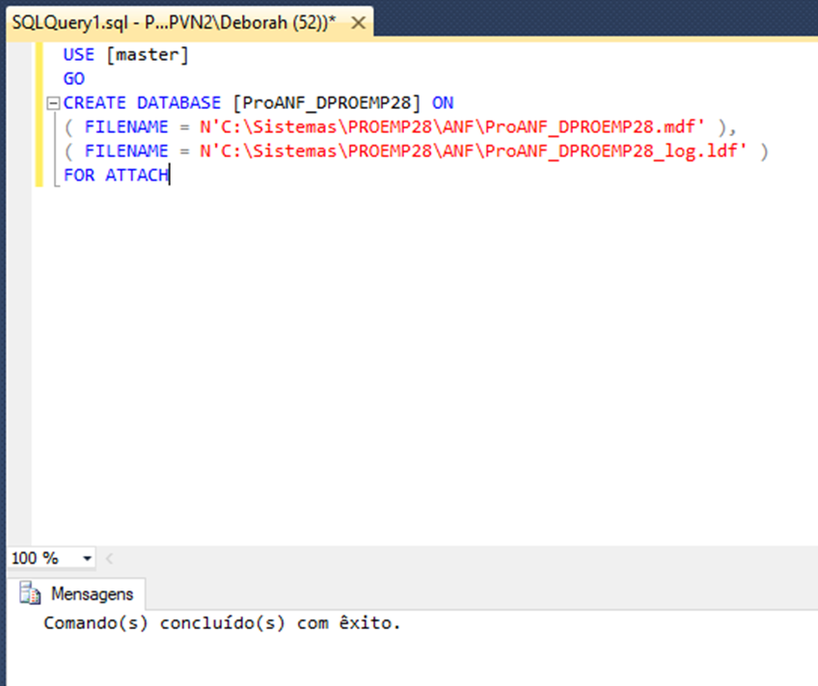Screen dimensions: 818x686
Task: Click the ON keyword
Action: tap(443, 103)
